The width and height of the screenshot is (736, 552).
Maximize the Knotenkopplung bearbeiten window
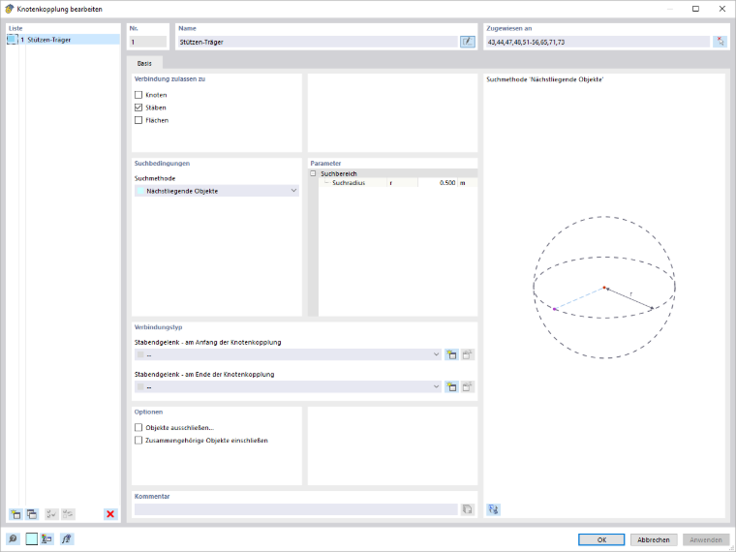tap(695, 9)
